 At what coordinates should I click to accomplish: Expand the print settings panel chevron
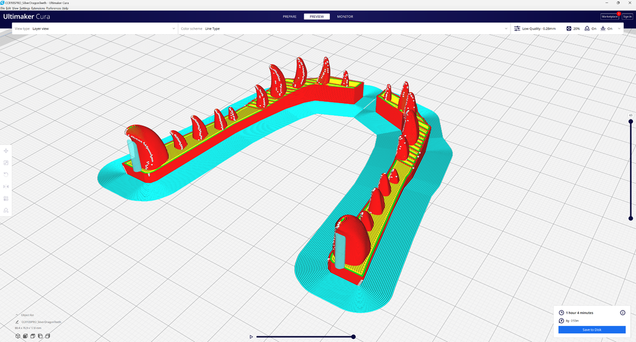coord(619,29)
